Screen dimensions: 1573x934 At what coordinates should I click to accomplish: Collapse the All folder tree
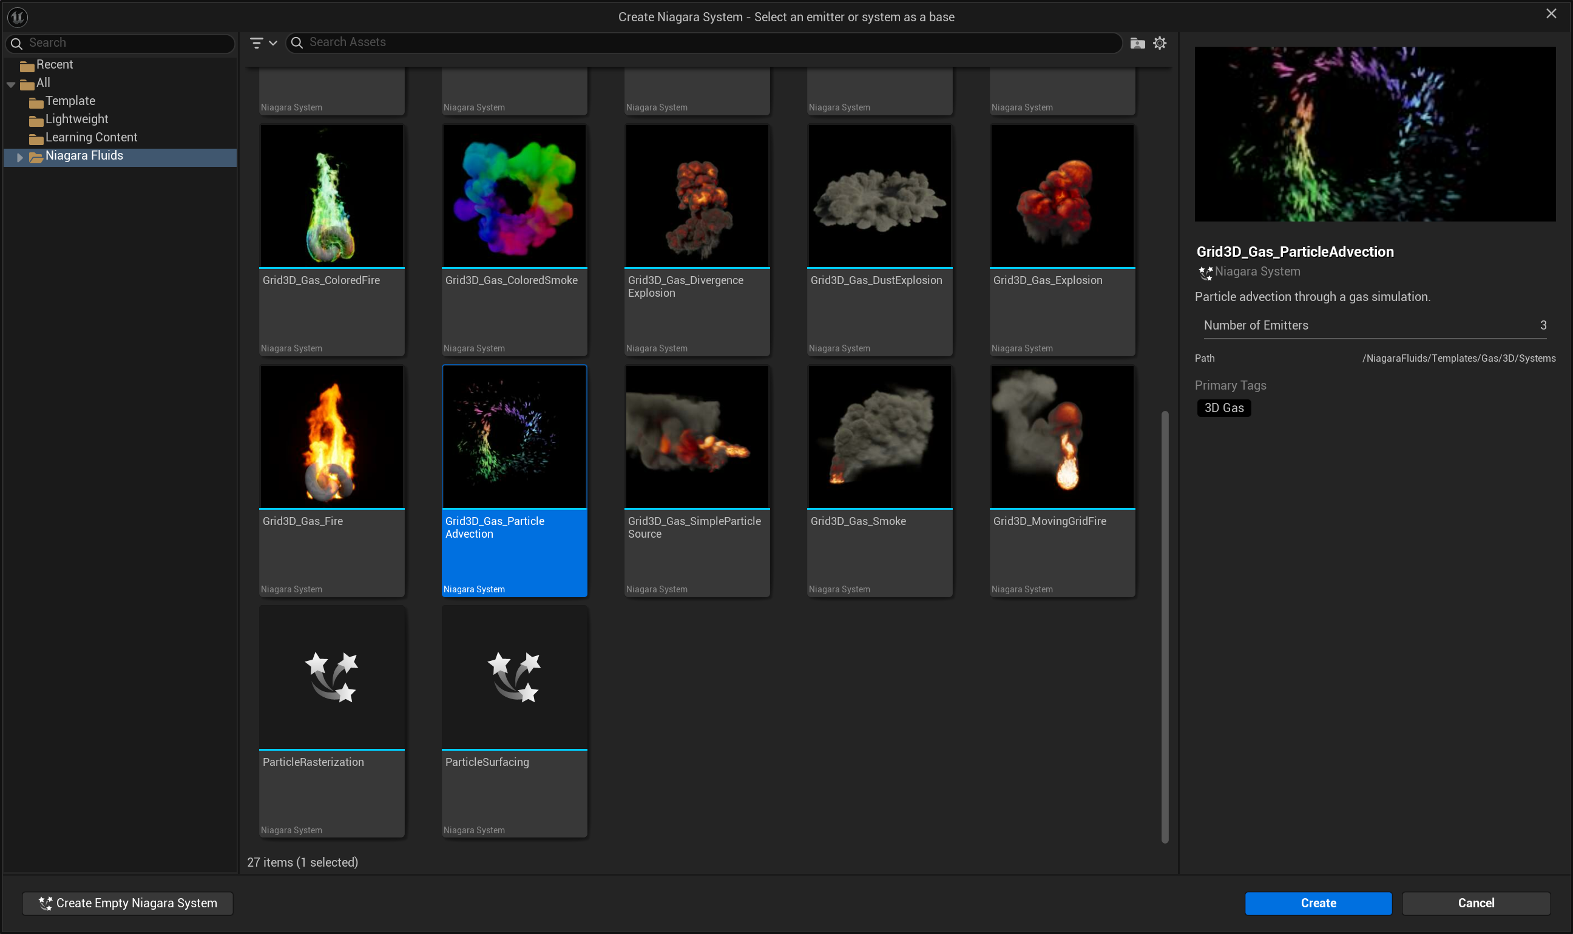coord(12,84)
